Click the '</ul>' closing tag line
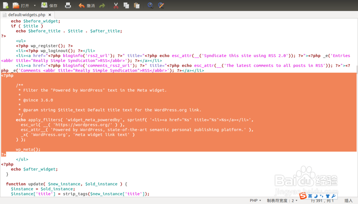 22,159
